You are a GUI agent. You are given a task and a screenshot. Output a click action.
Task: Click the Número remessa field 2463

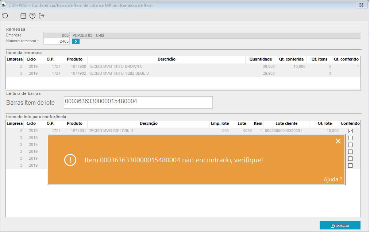(x=57, y=41)
